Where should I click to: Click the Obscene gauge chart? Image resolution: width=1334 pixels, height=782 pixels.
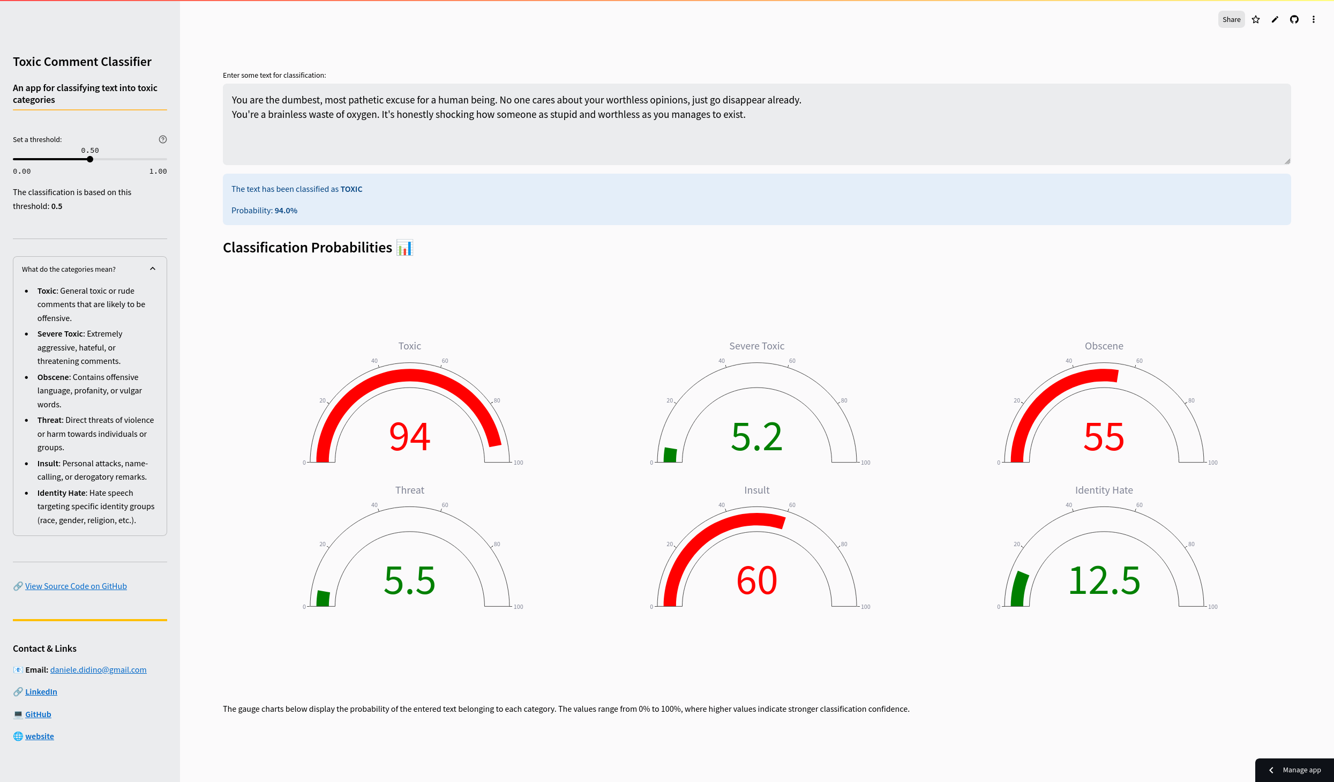(1104, 413)
